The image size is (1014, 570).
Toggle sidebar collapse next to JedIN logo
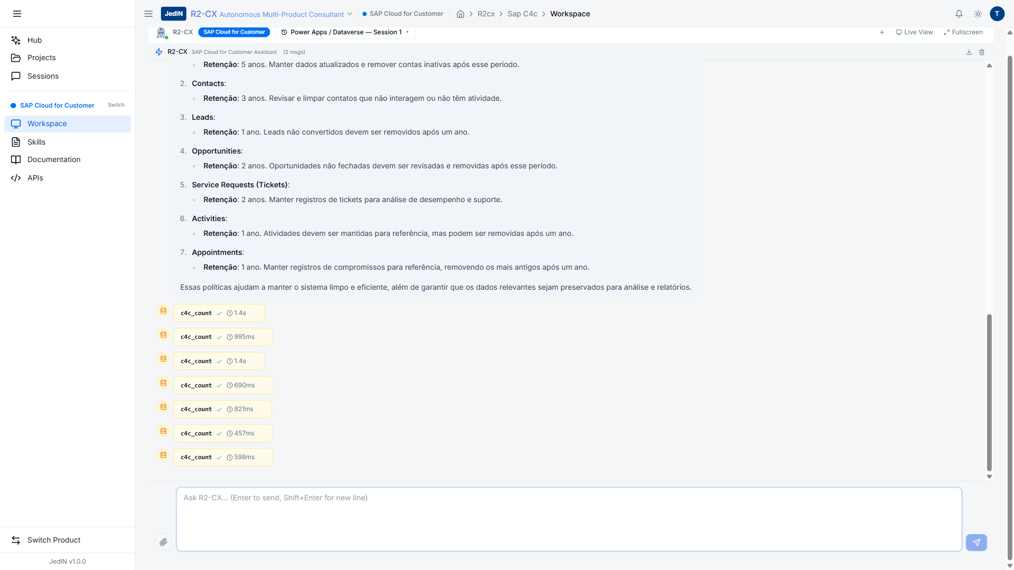pyautogui.click(x=148, y=14)
